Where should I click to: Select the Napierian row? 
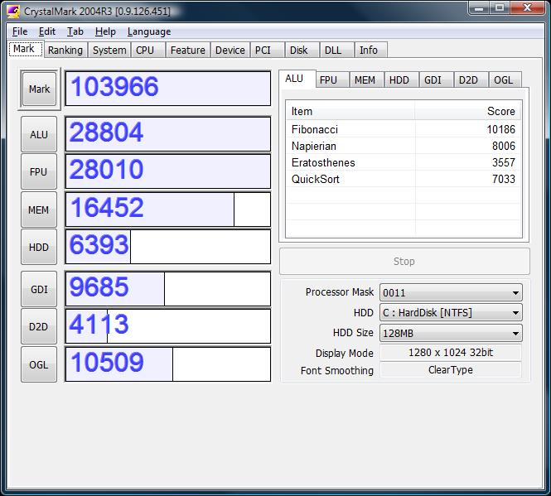[x=404, y=146]
